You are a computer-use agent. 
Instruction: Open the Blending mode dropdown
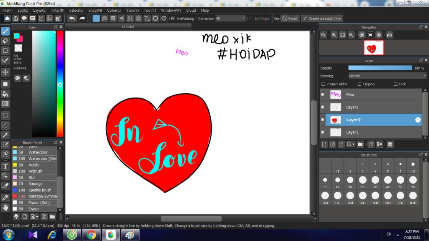pos(387,76)
